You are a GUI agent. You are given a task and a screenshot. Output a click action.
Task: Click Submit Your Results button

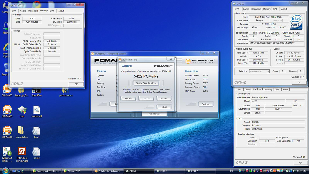[x=146, y=83]
